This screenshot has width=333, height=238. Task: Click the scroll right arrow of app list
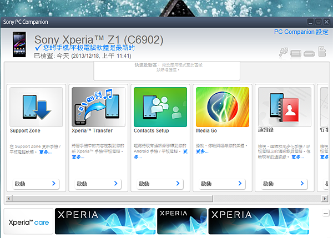[x=325, y=199]
